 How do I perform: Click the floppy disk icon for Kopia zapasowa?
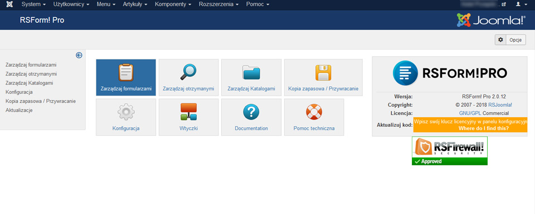323,72
